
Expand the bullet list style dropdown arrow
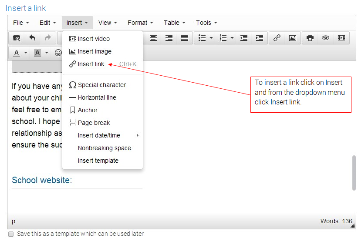coord(211,38)
